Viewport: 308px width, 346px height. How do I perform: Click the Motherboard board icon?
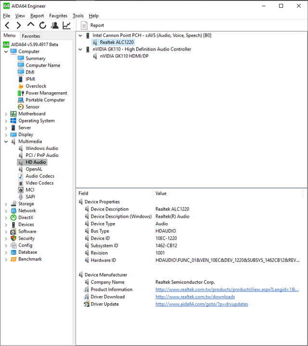pyautogui.click(x=13, y=114)
